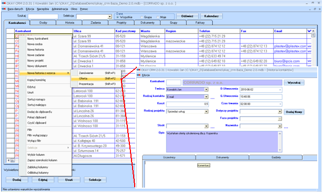Open the Rodzaj kontaktu dropdown arrow

point(206,97)
